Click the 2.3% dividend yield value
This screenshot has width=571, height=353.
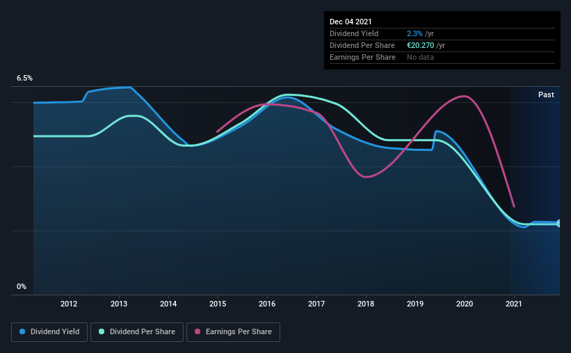pyautogui.click(x=415, y=33)
